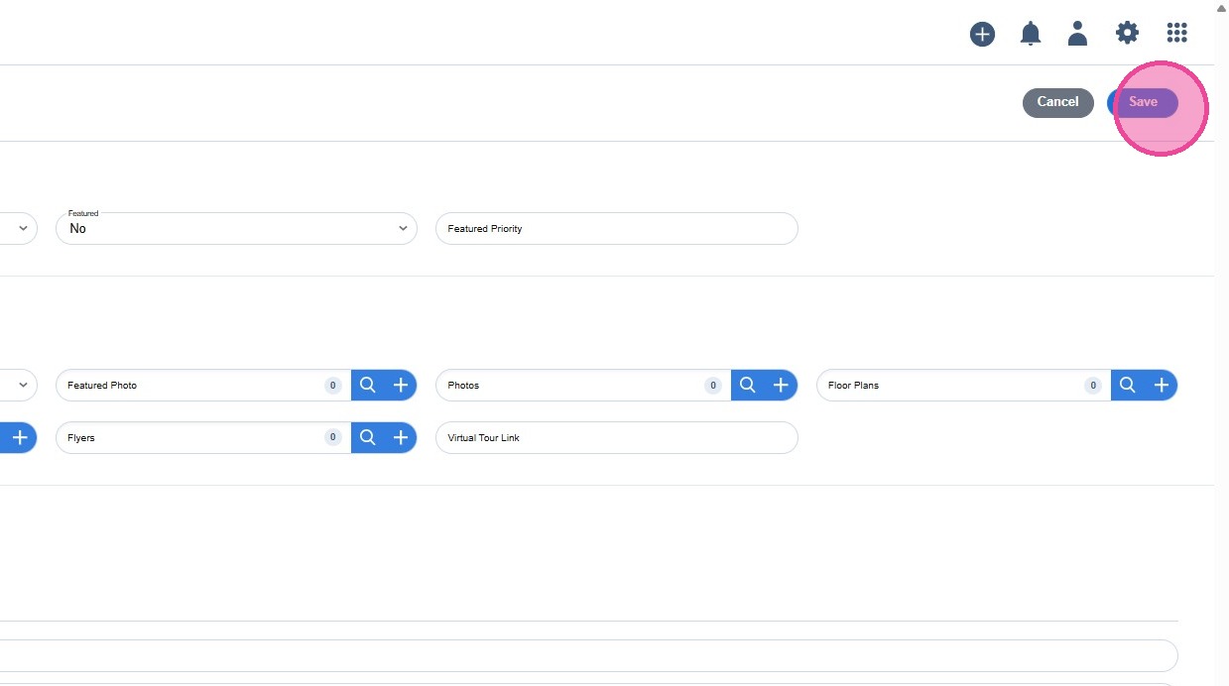Search Photos files
The image size is (1229, 686).
tap(748, 386)
